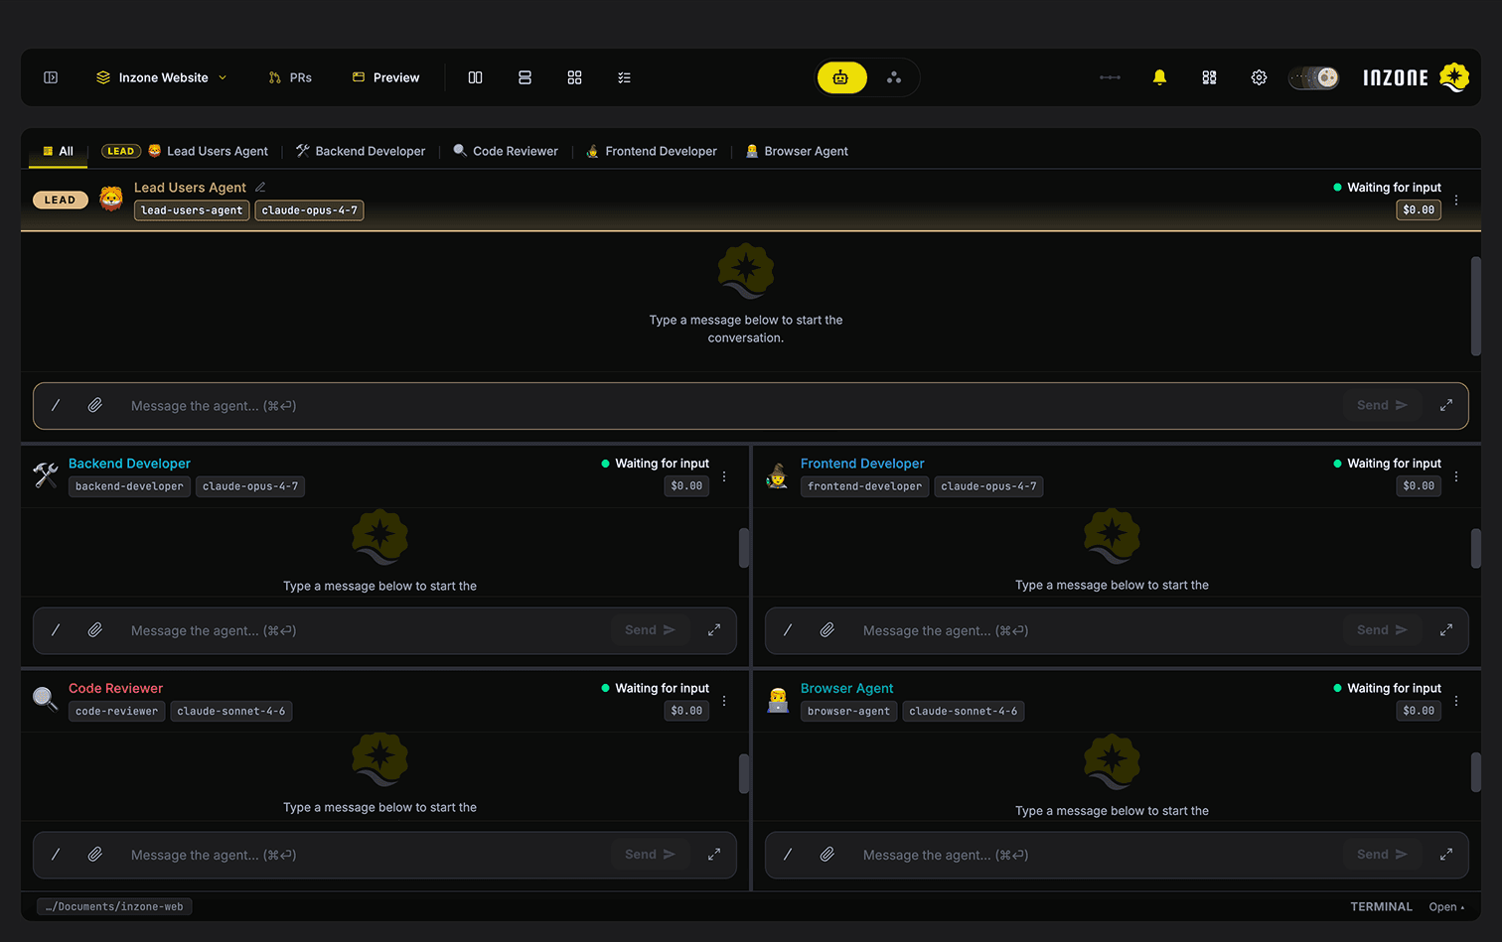Send message to Backend Developer
1502x942 pixels.
(x=650, y=630)
